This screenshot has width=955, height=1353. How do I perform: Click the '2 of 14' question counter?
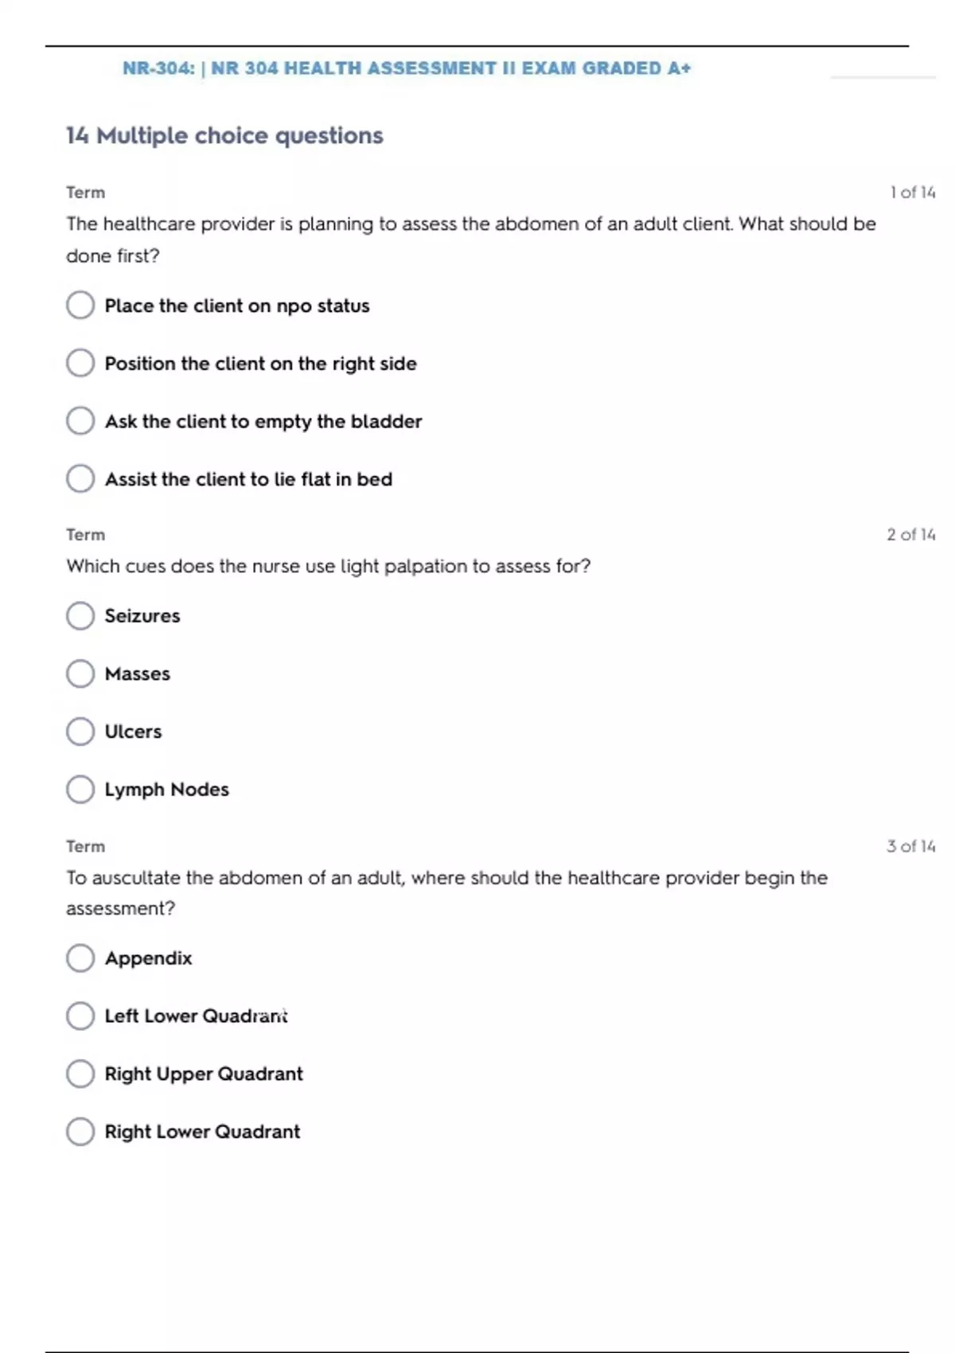pos(910,535)
